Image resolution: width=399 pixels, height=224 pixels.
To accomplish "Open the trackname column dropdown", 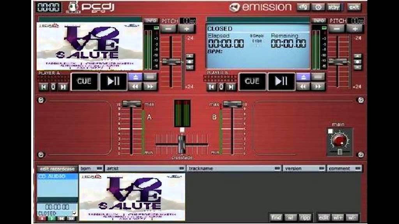I will (x=277, y=168).
